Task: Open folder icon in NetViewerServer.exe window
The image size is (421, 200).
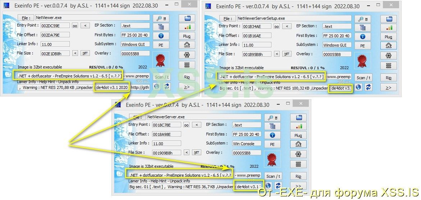Action: point(298,118)
